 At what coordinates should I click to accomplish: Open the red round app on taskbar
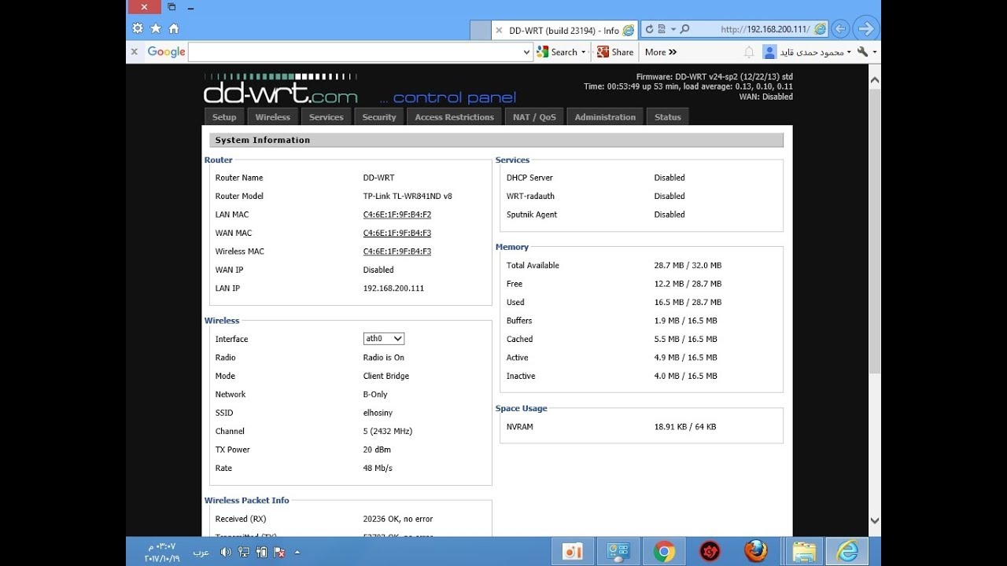710,552
